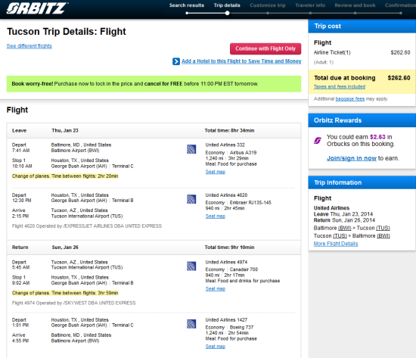Click United Airlines logo for flight 1427
Image resolution: width=416 pixels, height=358 pixels.
[191, 324]
